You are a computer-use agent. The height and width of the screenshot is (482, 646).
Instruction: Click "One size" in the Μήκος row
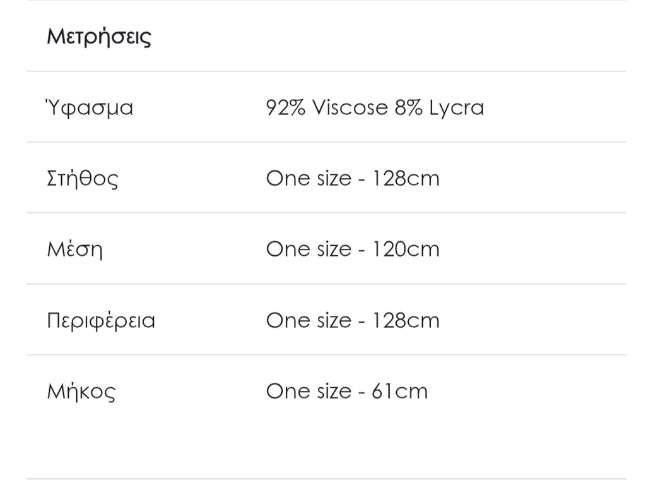click(308, 391)
